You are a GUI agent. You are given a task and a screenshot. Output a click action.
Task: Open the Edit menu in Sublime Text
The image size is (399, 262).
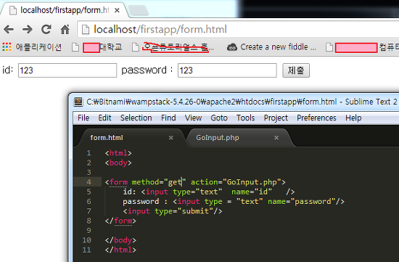coord(104,118)
